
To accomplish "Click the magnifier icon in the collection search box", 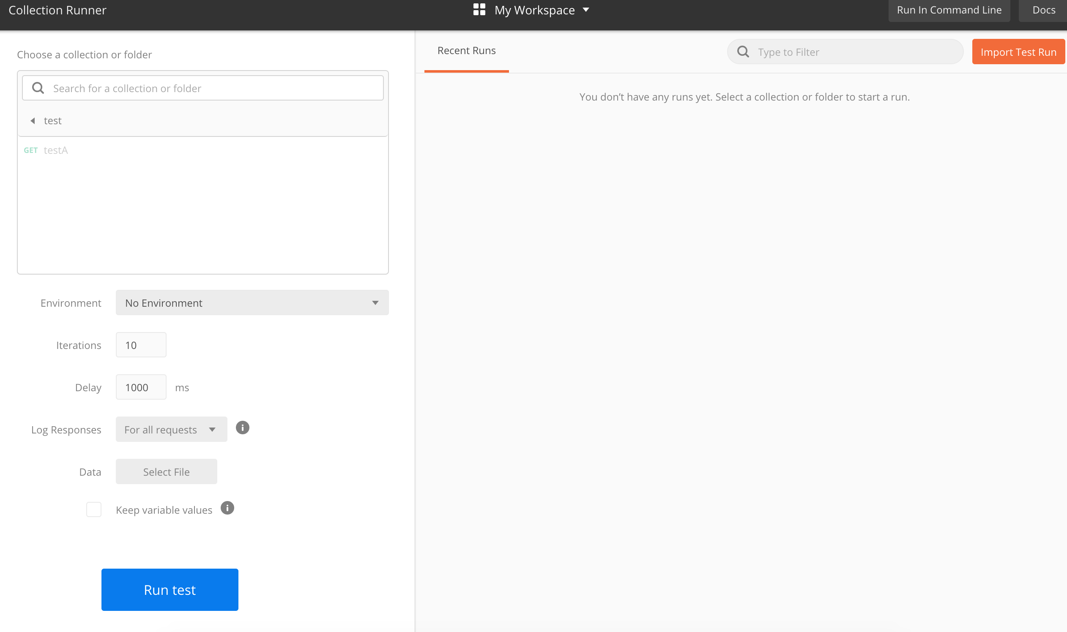I will point(38,88).
